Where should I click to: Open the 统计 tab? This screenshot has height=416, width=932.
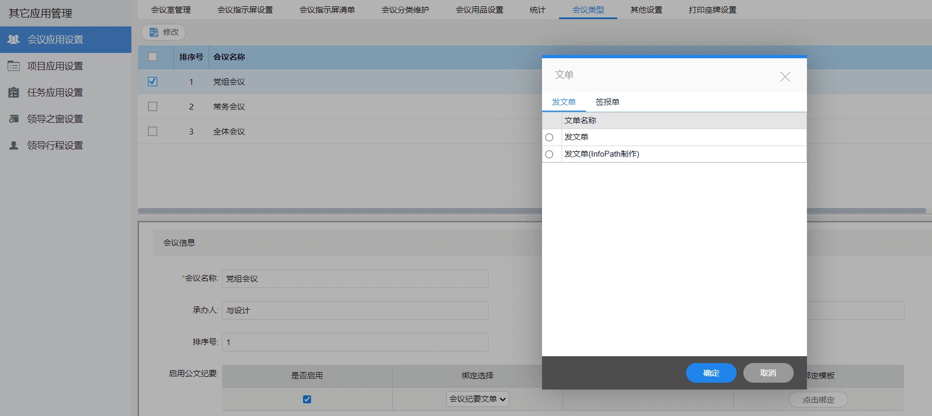click(537, 10)
